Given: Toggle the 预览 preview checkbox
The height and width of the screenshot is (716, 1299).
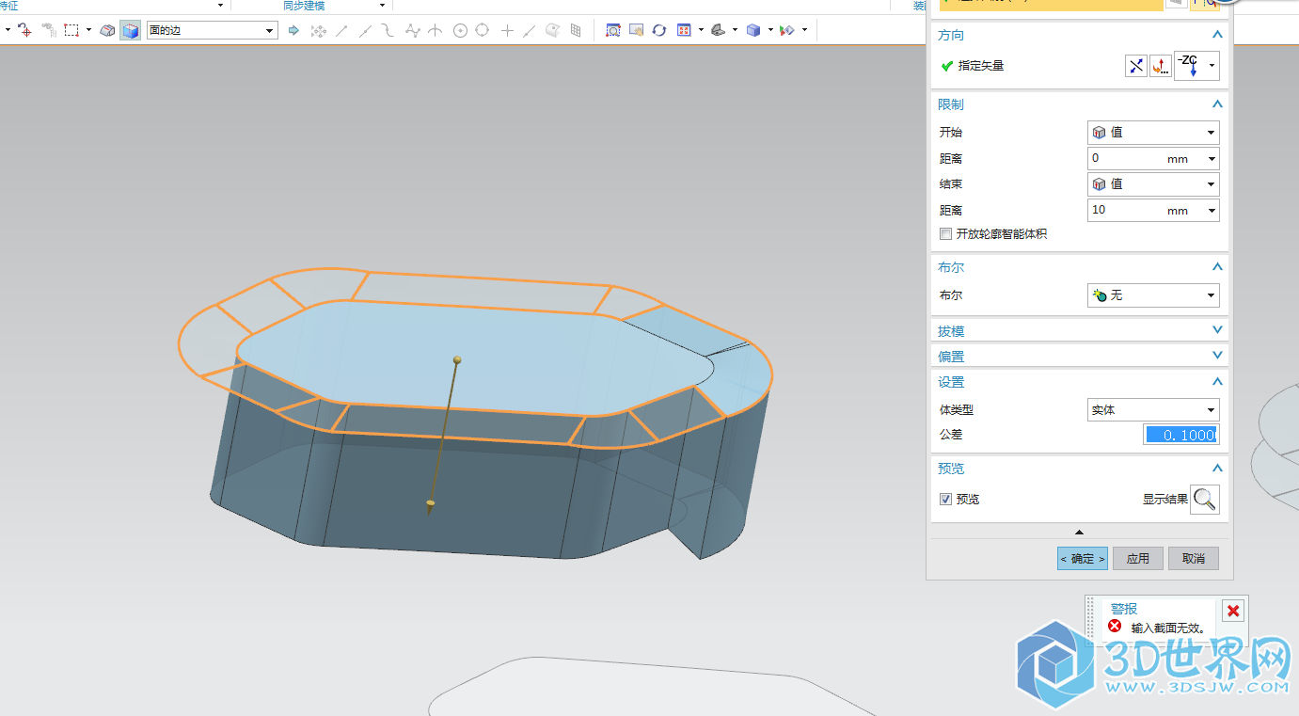Looking at the screenshot, I should (946, 499).
